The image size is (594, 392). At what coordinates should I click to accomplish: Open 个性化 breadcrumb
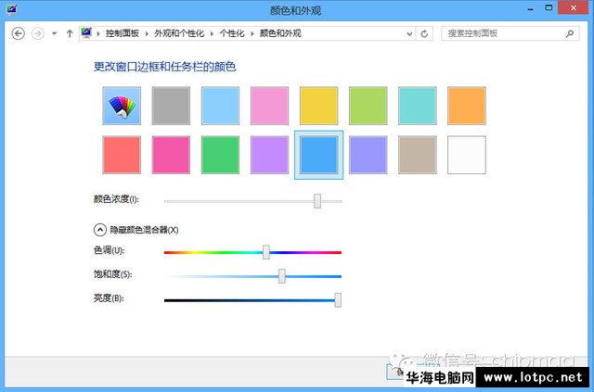point(232,33)
